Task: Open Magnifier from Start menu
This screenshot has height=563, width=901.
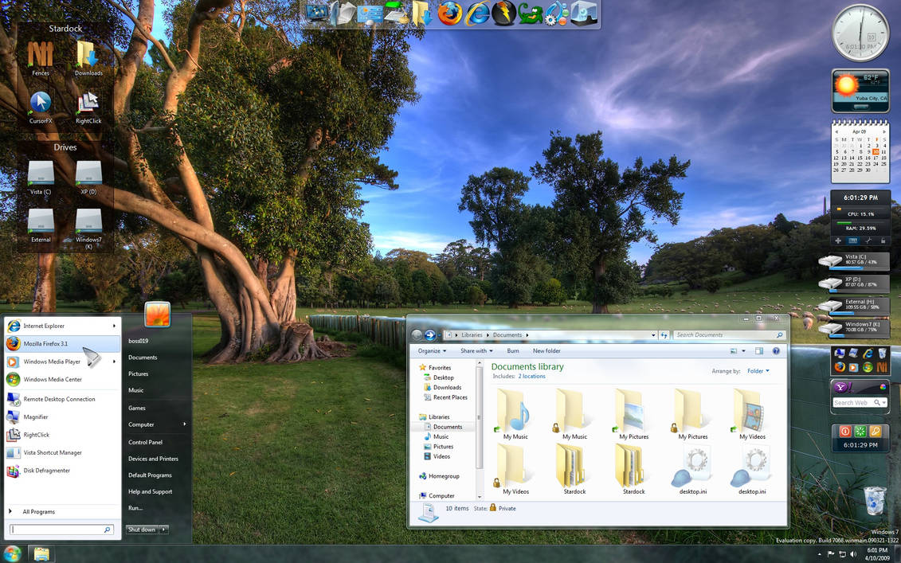Action: [x=62, y=416]
